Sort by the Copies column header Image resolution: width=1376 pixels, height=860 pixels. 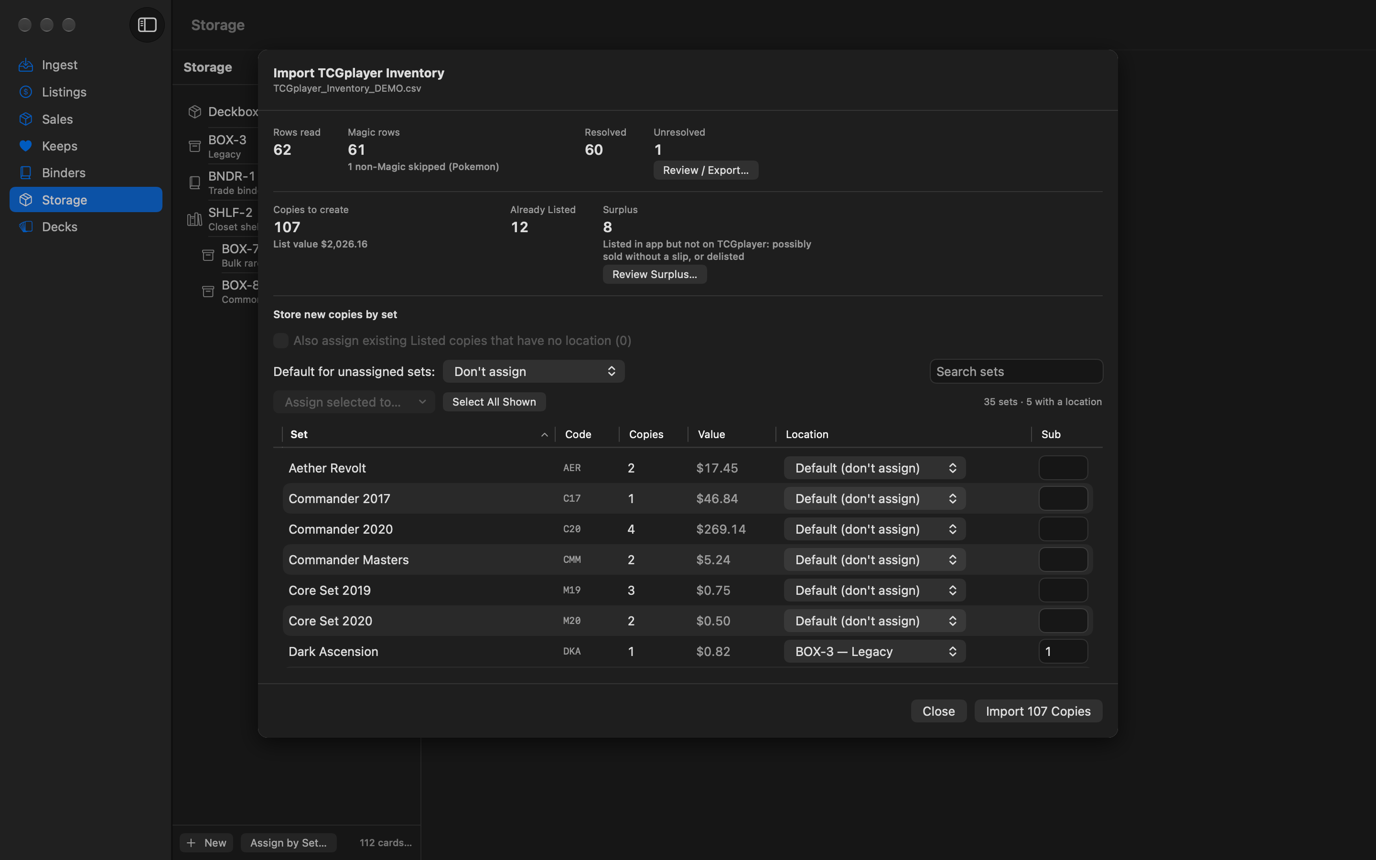pos(653,435)
